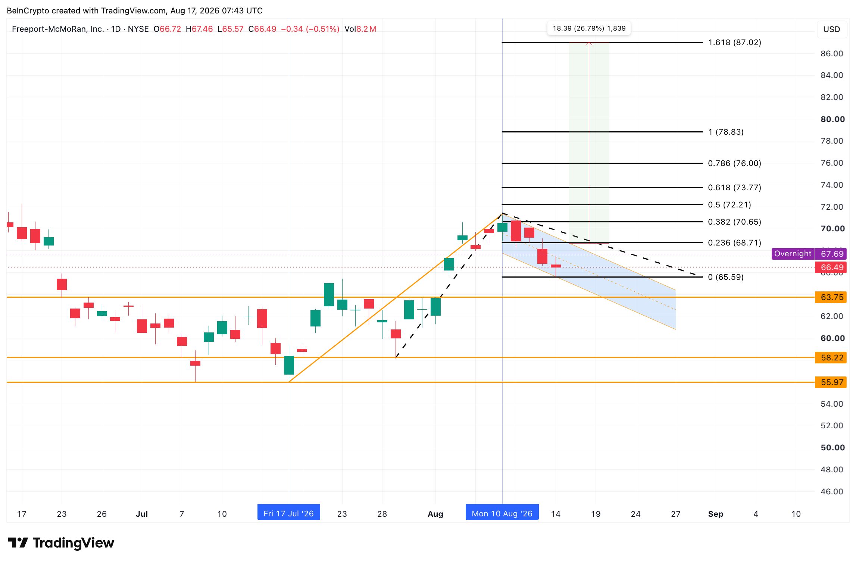Click the 19 date tick on the time axis
856x563 pixels.
pos(596,514)
